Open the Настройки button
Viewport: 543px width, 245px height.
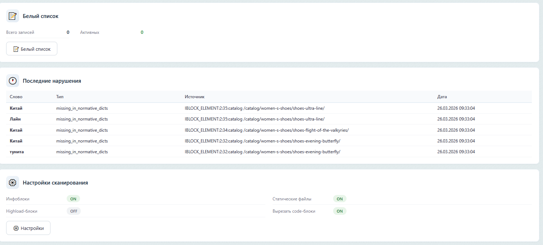point(28,228)
